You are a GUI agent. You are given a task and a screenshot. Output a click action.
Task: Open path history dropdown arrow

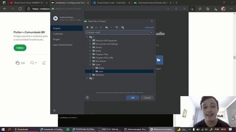[x=151, y=32]
